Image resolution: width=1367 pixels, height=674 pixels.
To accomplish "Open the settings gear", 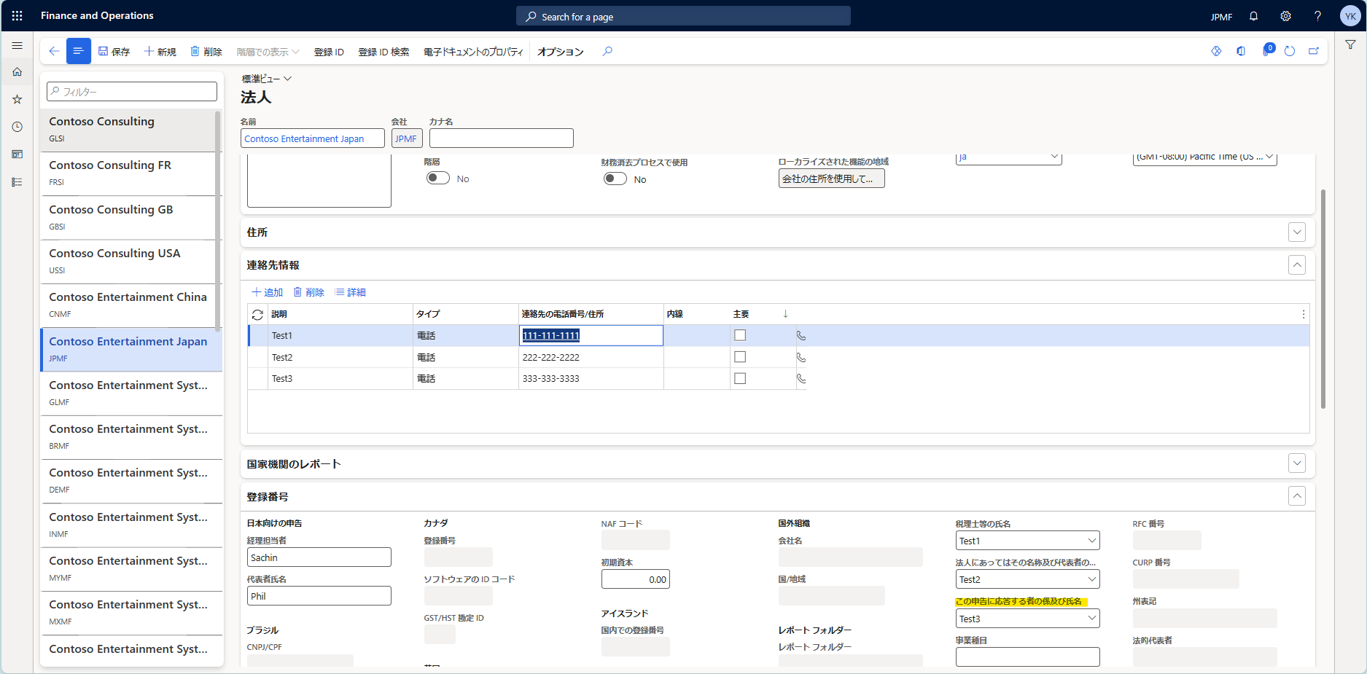I will pyautogui.click(x=1285, y=16).
